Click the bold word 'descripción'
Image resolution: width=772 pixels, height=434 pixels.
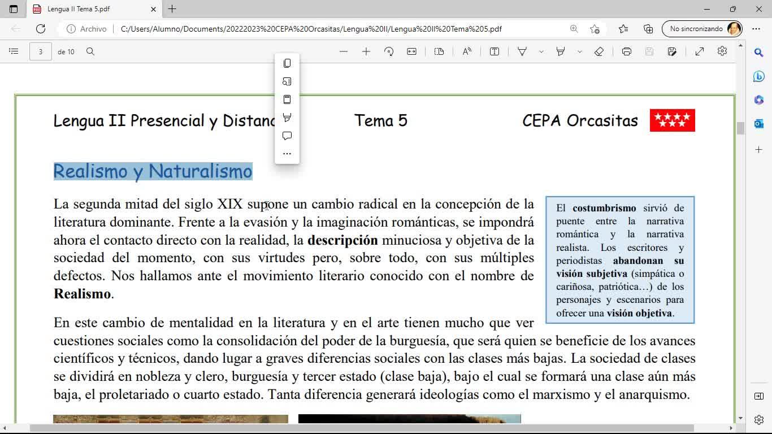[342, 240]
